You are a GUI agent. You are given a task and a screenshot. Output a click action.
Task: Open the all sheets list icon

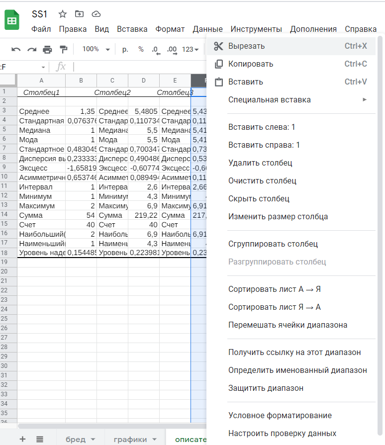[x=40, y=440]
